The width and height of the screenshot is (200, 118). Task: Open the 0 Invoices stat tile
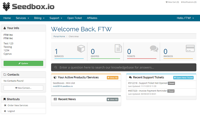point(178,51)
